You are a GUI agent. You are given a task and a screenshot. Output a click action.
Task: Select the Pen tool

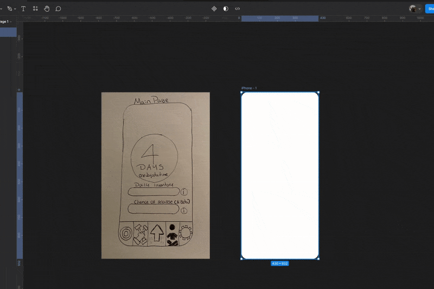[x=9, y=9]
